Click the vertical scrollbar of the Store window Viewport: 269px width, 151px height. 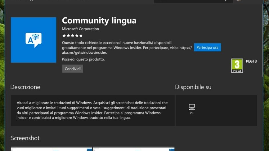pyautogui.click(x=262, y=41)
